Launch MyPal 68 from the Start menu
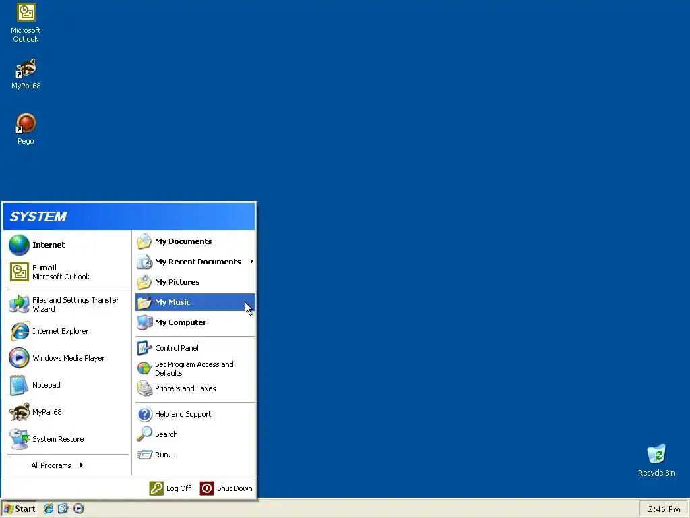The width and height of the screenshot is (690, 518). (68, 412)
